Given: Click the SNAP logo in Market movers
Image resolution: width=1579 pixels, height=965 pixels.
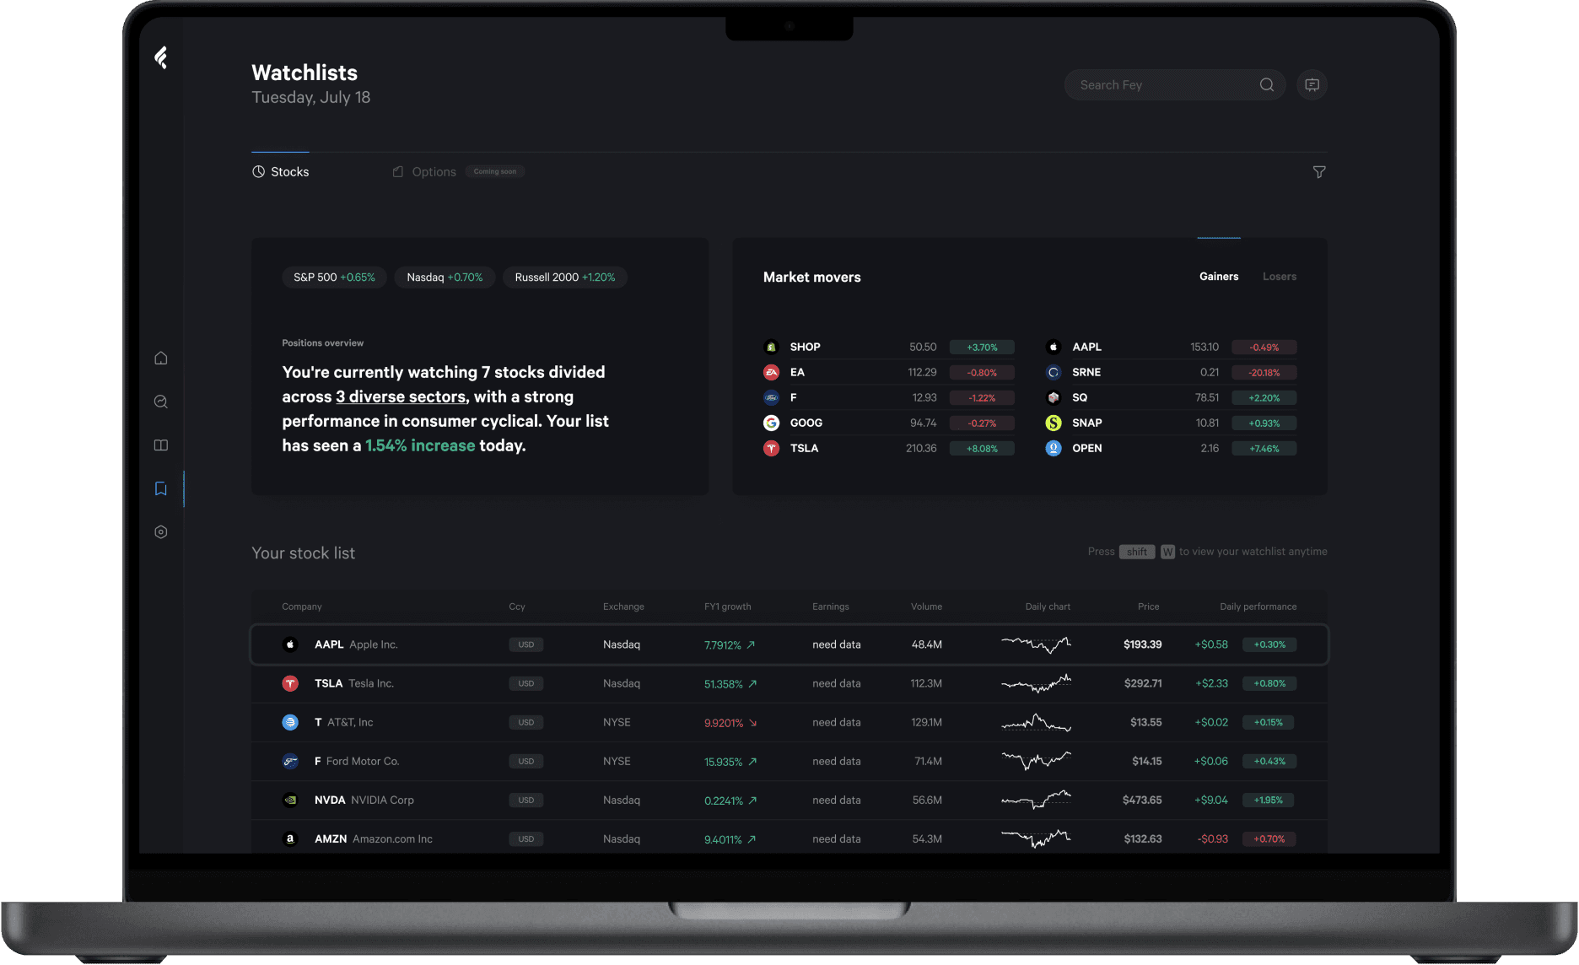Looking at the screenshot, I should tap(1054, 423).
